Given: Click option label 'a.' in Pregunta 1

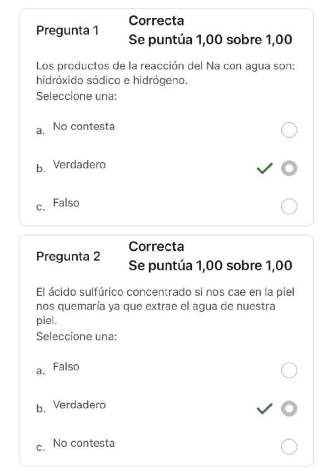Looking at the screenshot, I should click(39, 130).
